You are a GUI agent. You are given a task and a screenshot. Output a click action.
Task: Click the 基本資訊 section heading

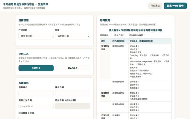[23, 83]
